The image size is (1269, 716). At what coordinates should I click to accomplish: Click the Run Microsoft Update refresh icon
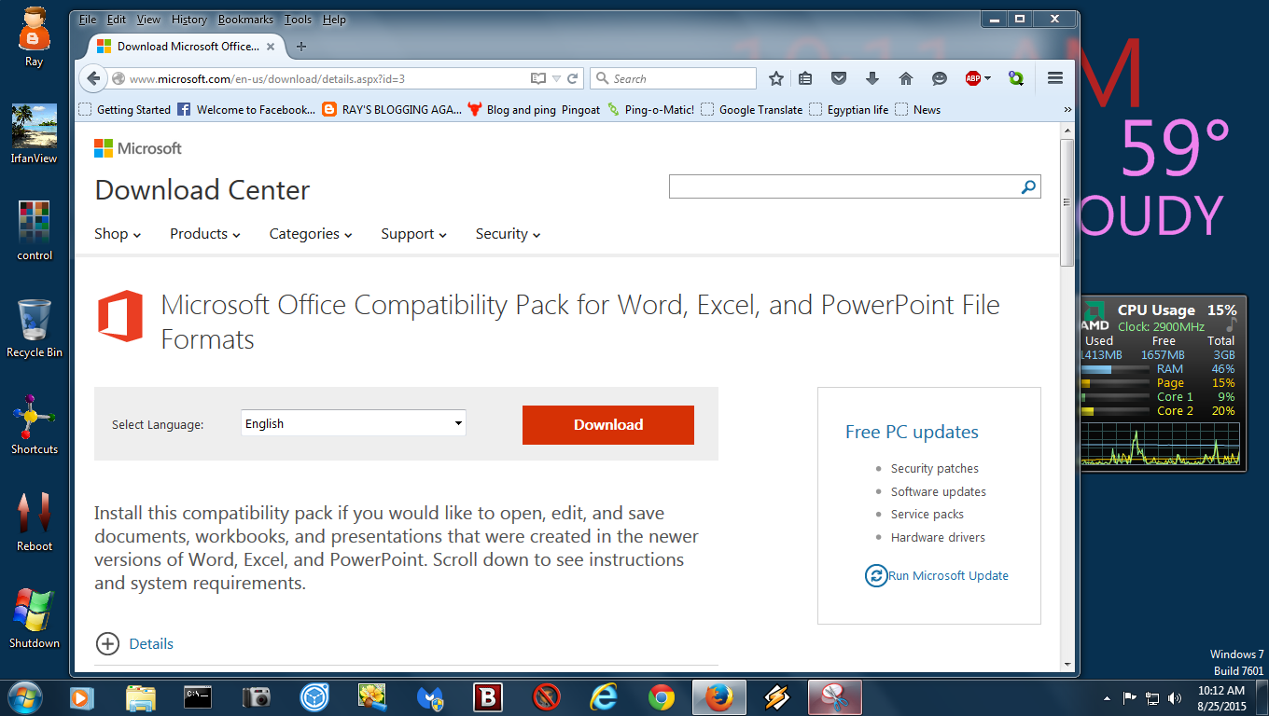[875, 575]
